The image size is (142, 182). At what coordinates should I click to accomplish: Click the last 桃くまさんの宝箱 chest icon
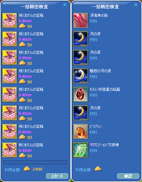pos(10,150)
